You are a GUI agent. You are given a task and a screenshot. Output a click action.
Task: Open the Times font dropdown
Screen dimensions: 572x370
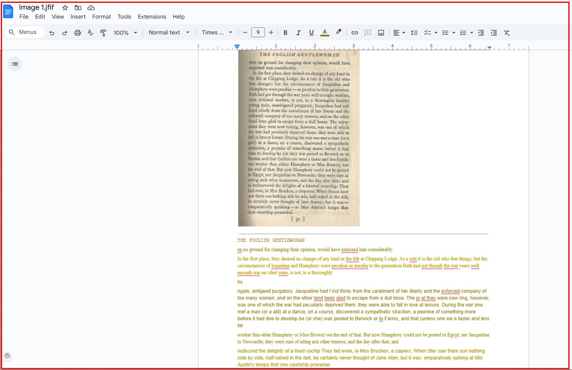(217, 32)
